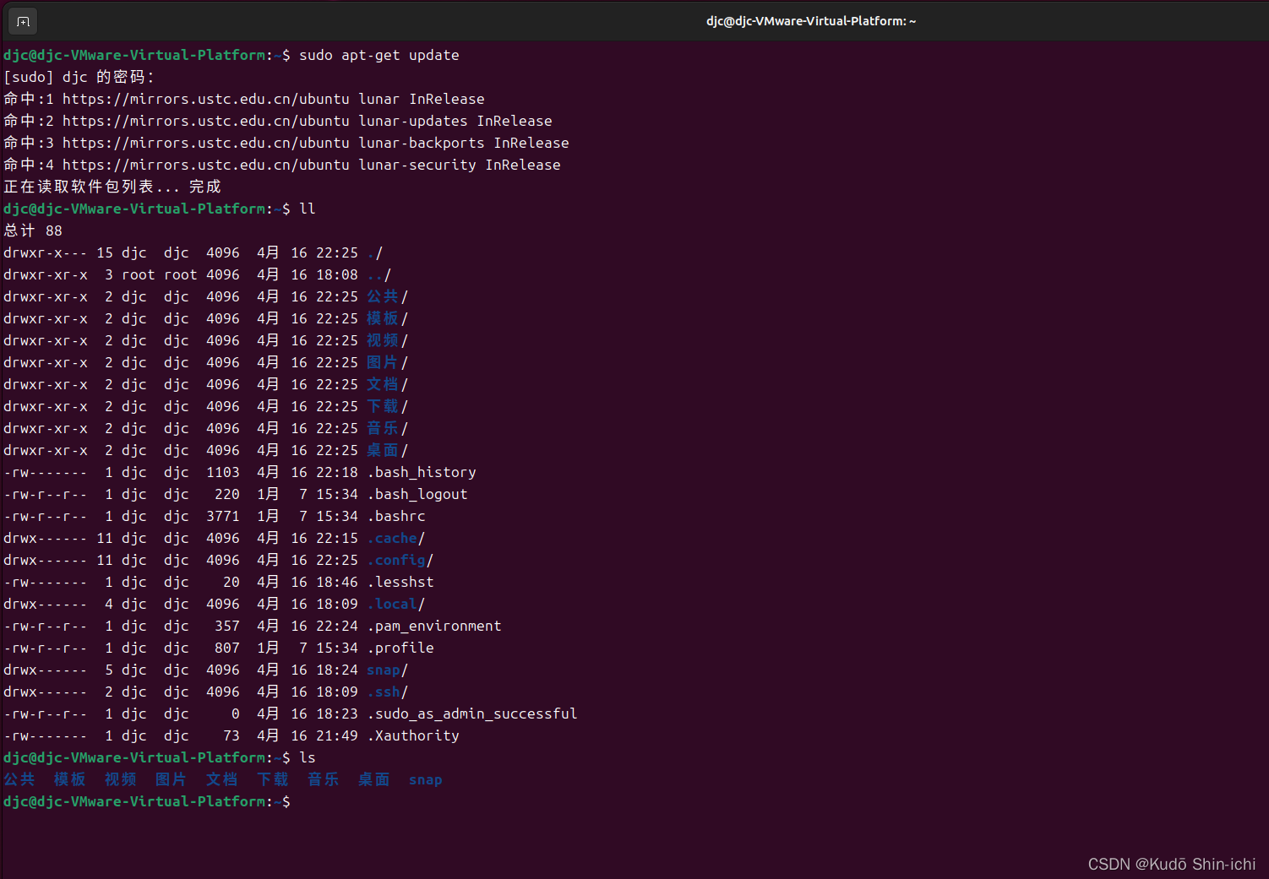Click the '正在读取软件包列表... 完成' line

coord(112,187)
